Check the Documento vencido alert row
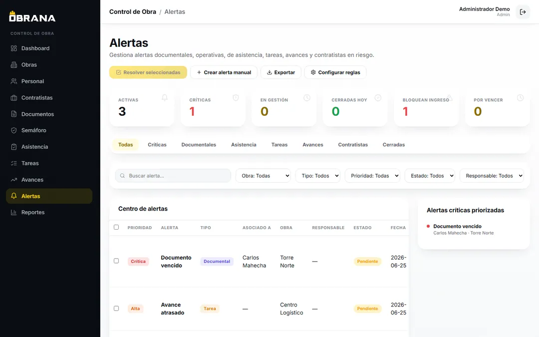Screen dimensions: 539x337 [x=116, y=261]
